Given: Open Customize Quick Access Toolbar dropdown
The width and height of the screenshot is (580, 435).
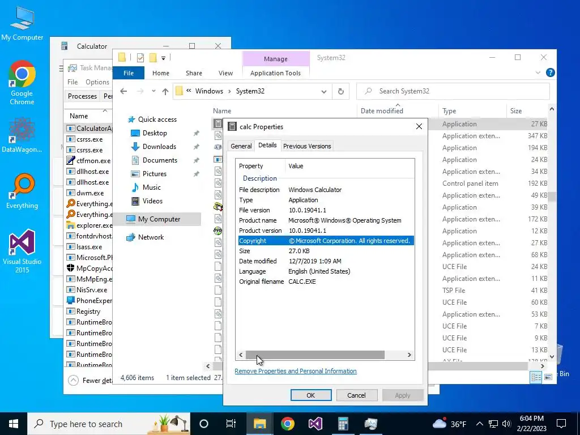Looking at the screenshot, I should pyautogui.click(x=163, y=58).
